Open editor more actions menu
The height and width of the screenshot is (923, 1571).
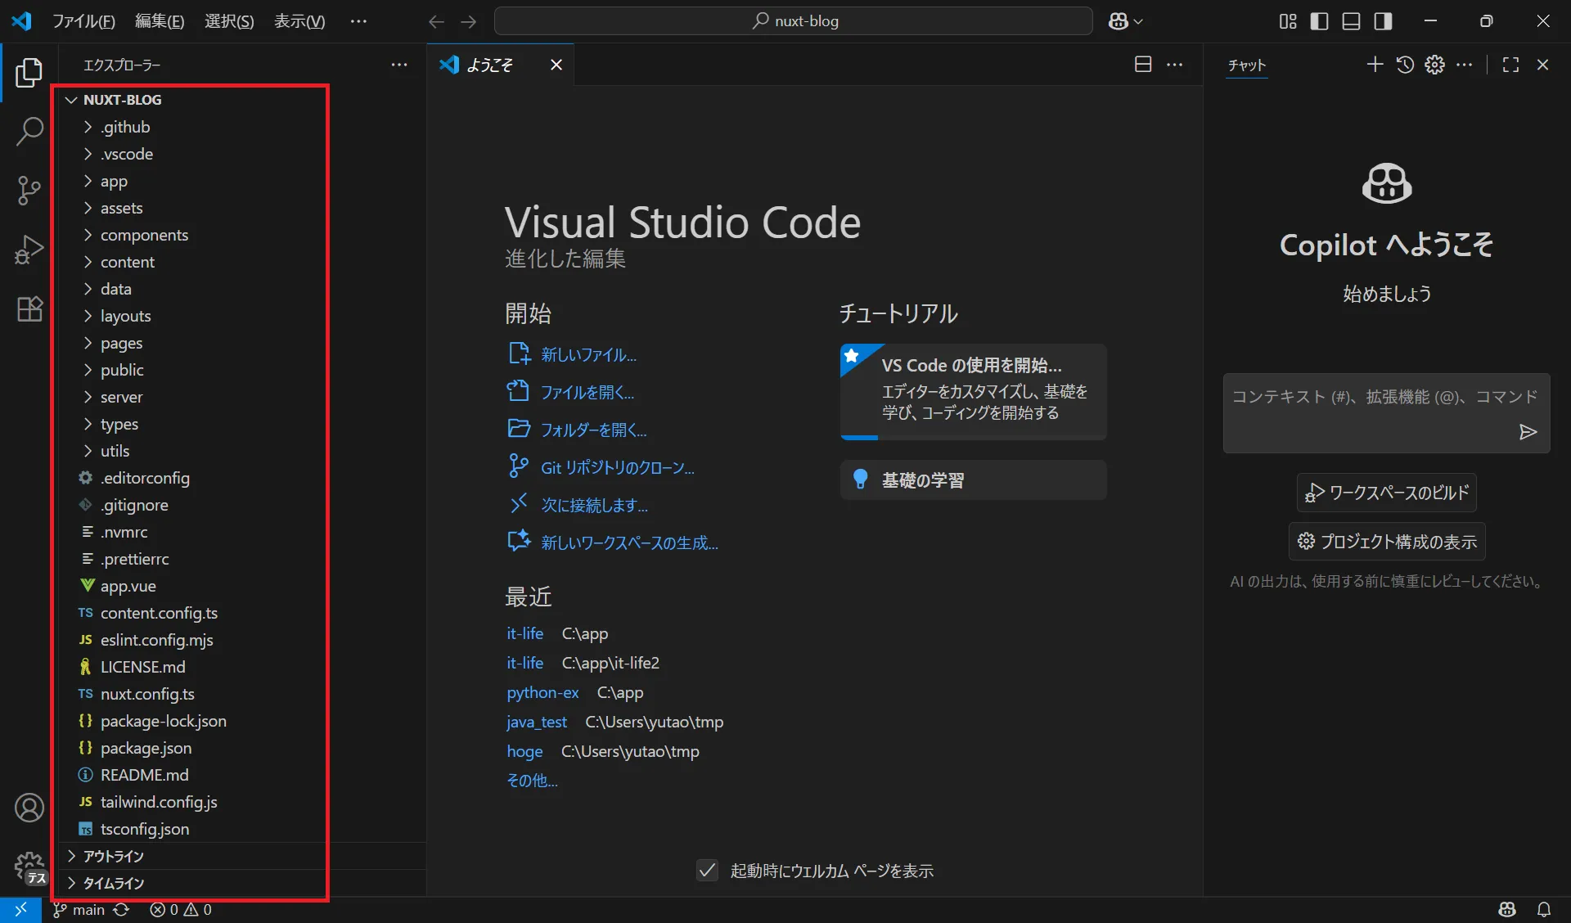1174,65
